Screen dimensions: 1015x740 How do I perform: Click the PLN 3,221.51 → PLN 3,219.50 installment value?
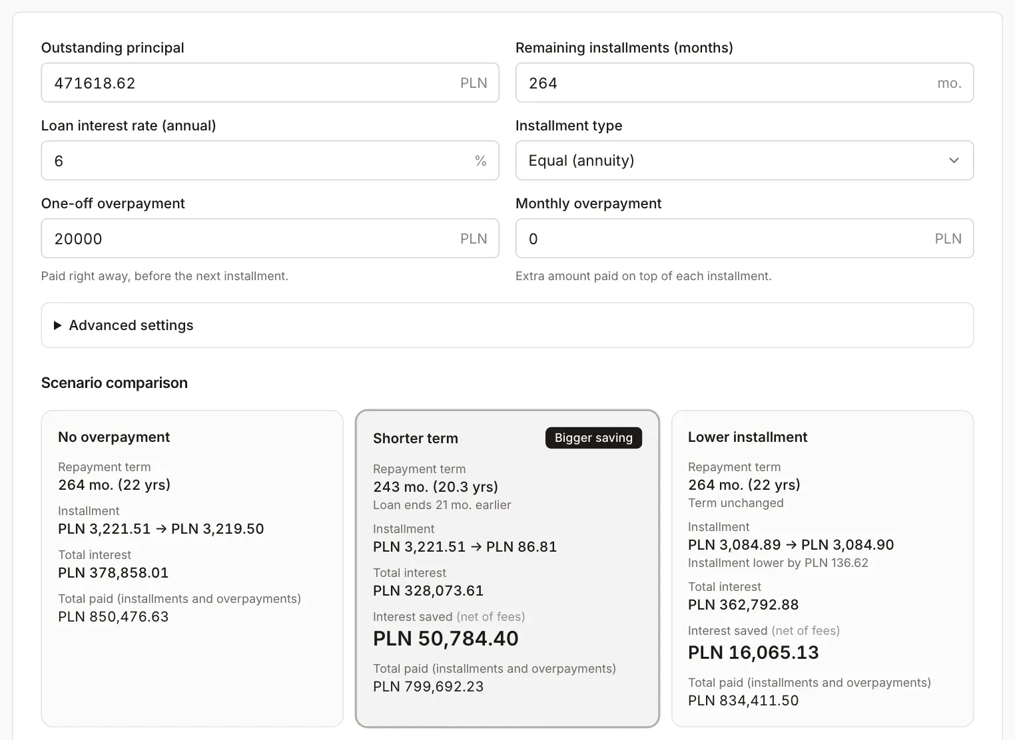pos(161,529)
